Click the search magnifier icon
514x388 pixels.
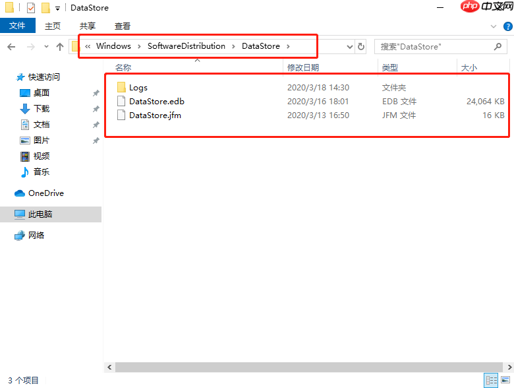coord(498,47)
